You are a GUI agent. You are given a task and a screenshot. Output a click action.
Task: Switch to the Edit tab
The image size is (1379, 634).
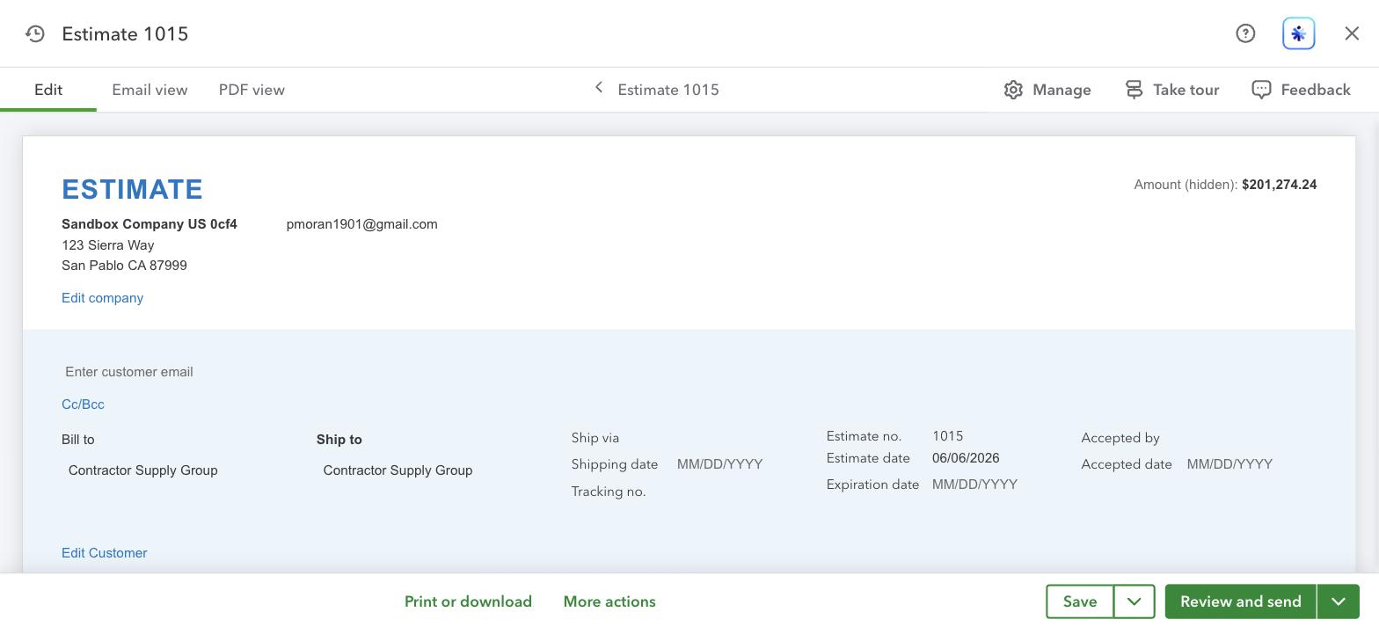tap(48, 90)
